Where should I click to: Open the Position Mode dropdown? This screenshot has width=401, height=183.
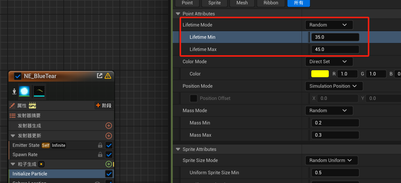coord(334,86)
